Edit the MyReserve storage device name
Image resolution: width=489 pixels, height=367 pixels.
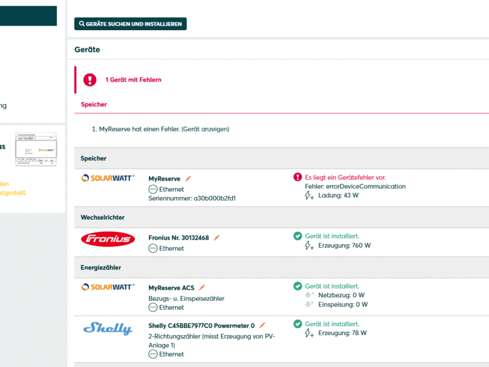(x=188, y=179)
